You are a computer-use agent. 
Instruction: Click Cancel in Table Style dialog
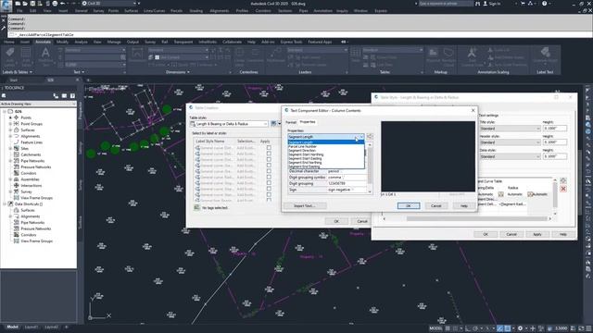point(511,234)
